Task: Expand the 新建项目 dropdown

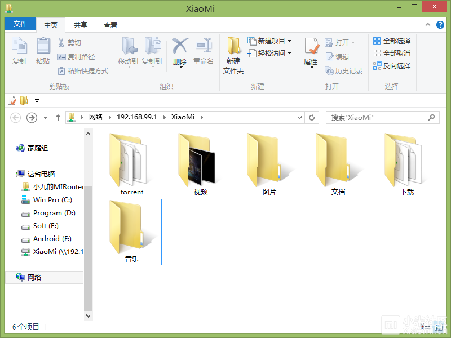Action: click(x=290, y=41)
